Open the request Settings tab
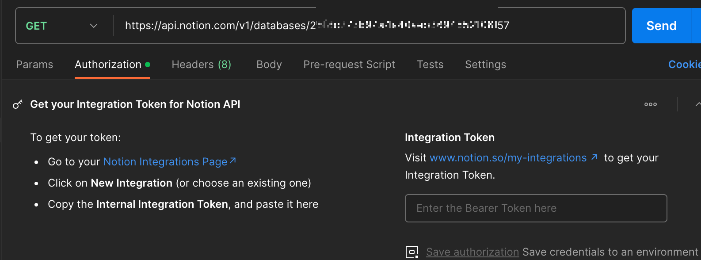This screenshot has height=260, width=701. click(485, 65)
